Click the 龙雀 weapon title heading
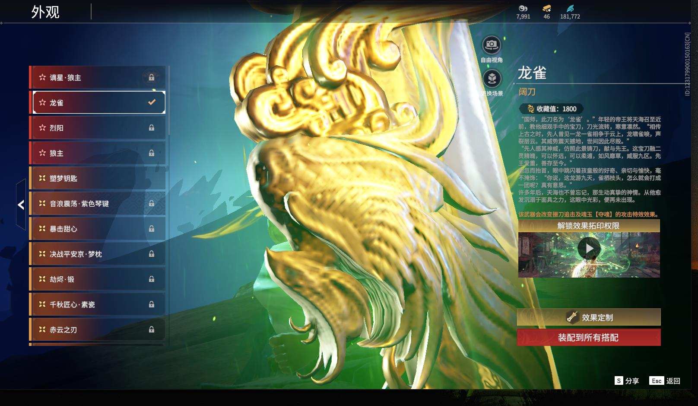Image resolution: width=698 pixels, height=406 pixels. pos(532,73)
